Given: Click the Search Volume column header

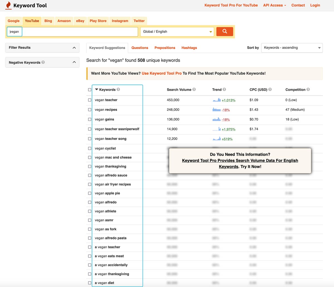Looking at the screenshot, I should pos(179,90).
